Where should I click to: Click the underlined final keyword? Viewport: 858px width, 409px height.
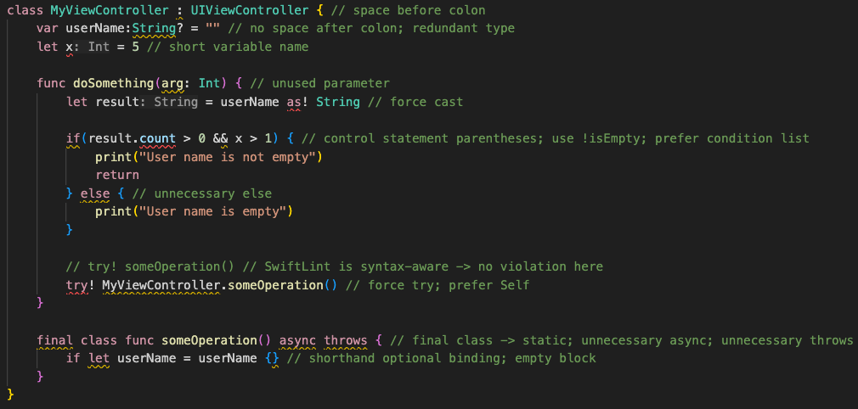54,340
